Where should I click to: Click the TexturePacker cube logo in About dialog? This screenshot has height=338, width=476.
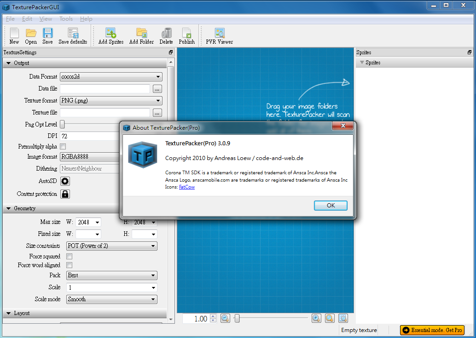142,155
